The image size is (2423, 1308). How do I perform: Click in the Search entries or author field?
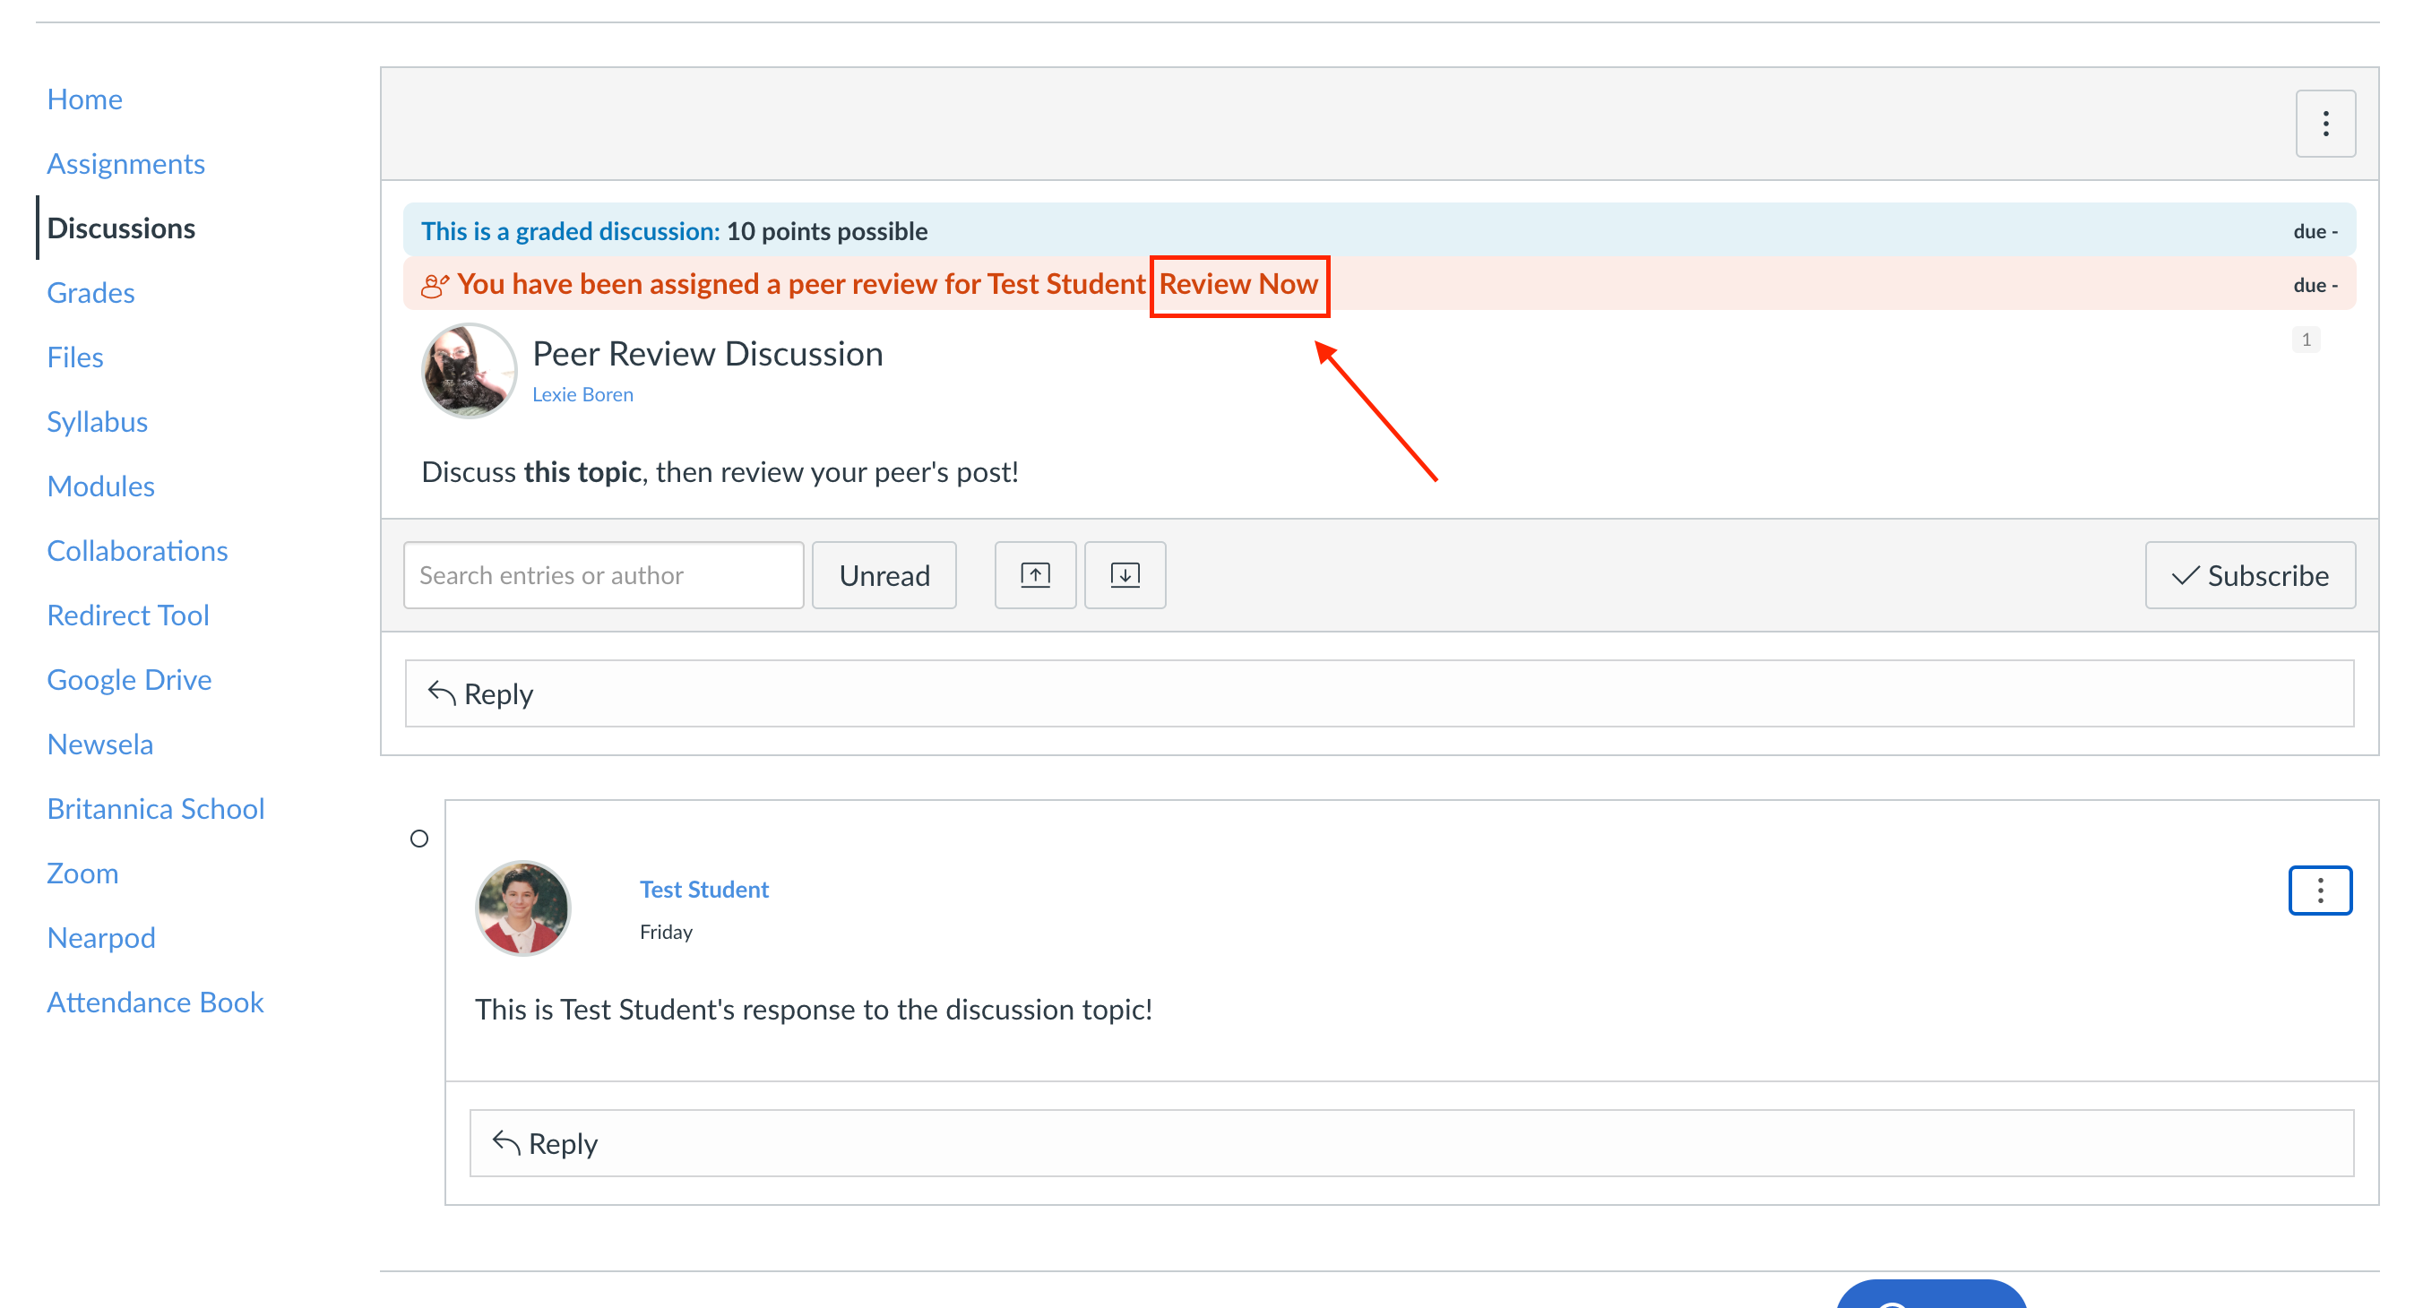[603, 574]
